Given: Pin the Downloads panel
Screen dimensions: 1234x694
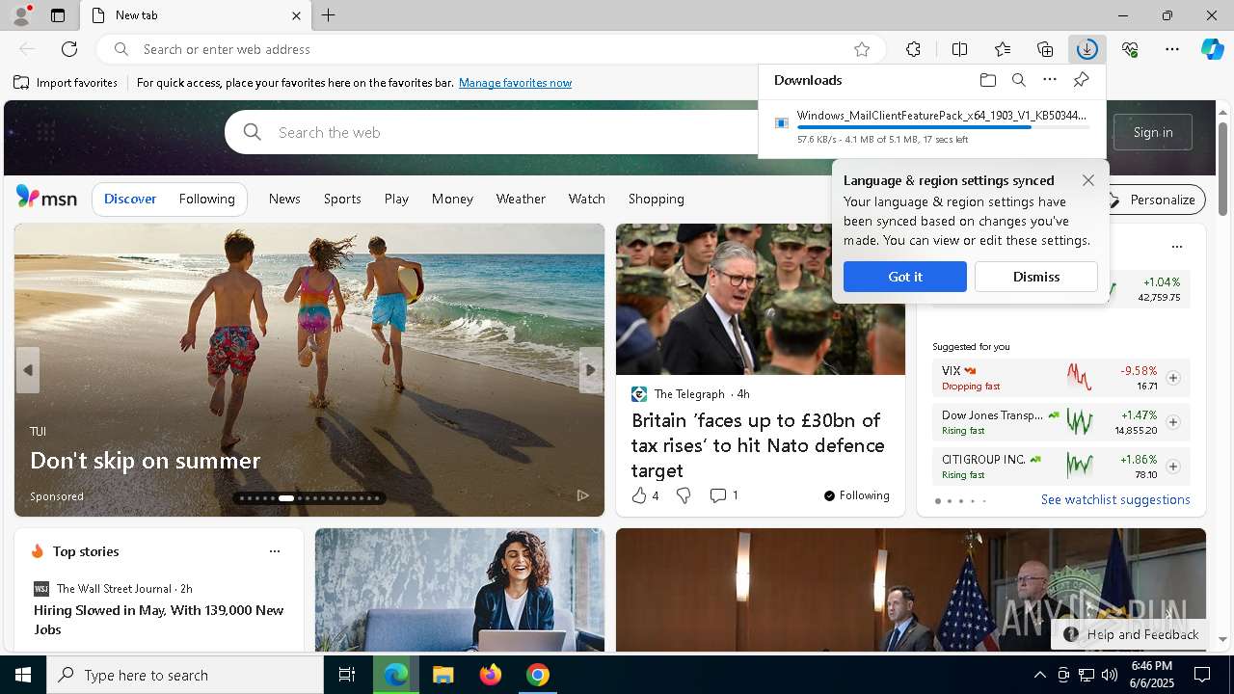Looking at the screenshot, I should (1082, 80).
